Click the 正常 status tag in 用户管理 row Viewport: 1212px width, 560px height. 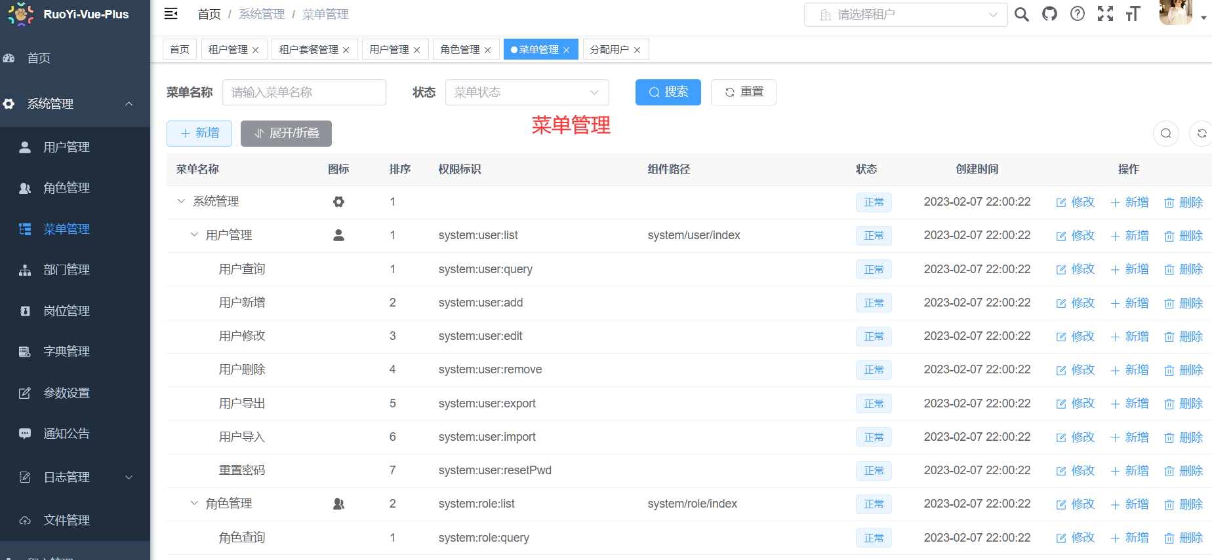874,236
